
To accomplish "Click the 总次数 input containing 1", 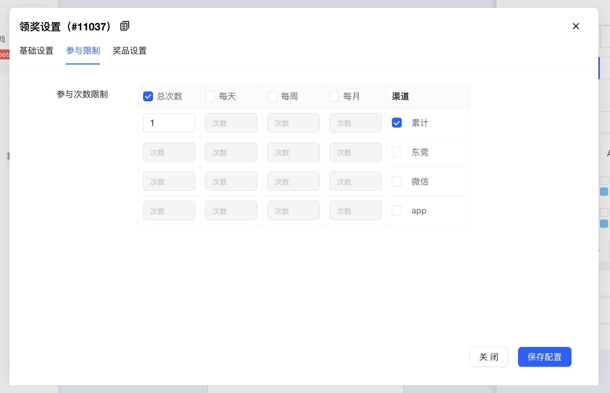I will (169, 123).
